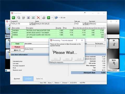Click the Customer # lookup magnifier icon
This screenshot has height=94, width=125.
tap(31, 23)
